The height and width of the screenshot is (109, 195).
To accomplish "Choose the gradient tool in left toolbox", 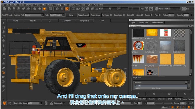I will [x=3, y=77].
